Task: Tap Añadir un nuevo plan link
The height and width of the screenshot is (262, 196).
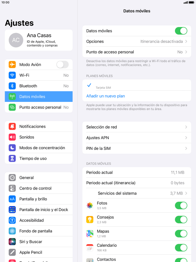Action: point(106,96)
